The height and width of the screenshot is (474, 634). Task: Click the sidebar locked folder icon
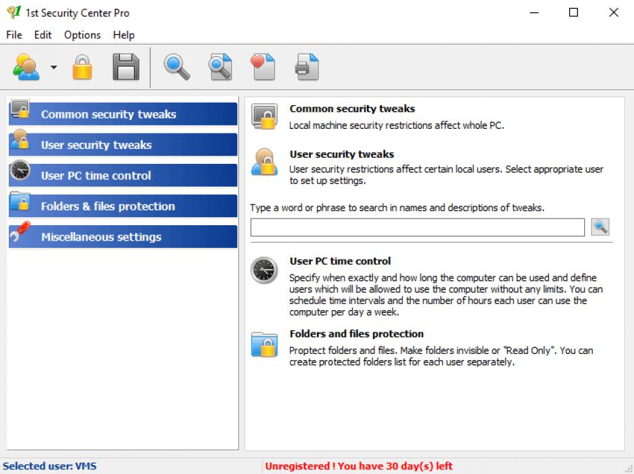pyautogui.click(x=20, y=201)
